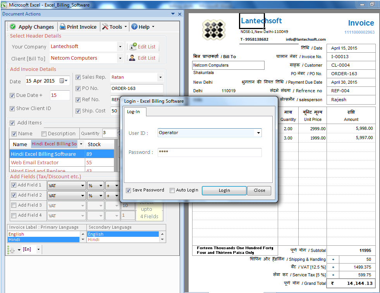Screen dimensions: 380x293
Task: Toggle the Show Client ID checkbox
Action: [x=12, y=109]
